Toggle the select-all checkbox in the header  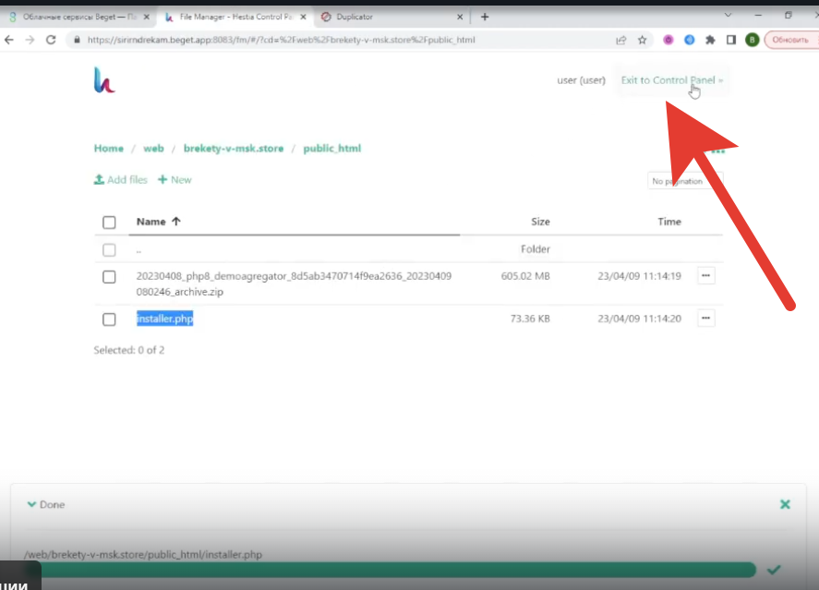tap(109, 223)
